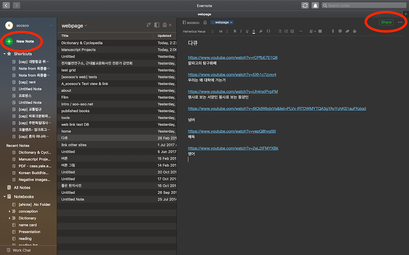This screenshot has width=409, height=255.
Task: Open the 2eL2tFMYXBk YouTube link
Action: point(233,148)
